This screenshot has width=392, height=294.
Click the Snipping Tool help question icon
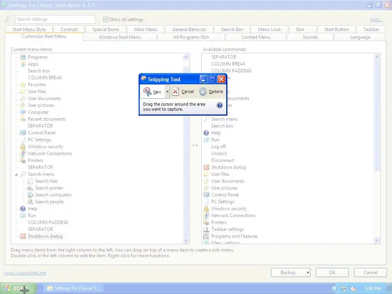(x=220, y=105)
